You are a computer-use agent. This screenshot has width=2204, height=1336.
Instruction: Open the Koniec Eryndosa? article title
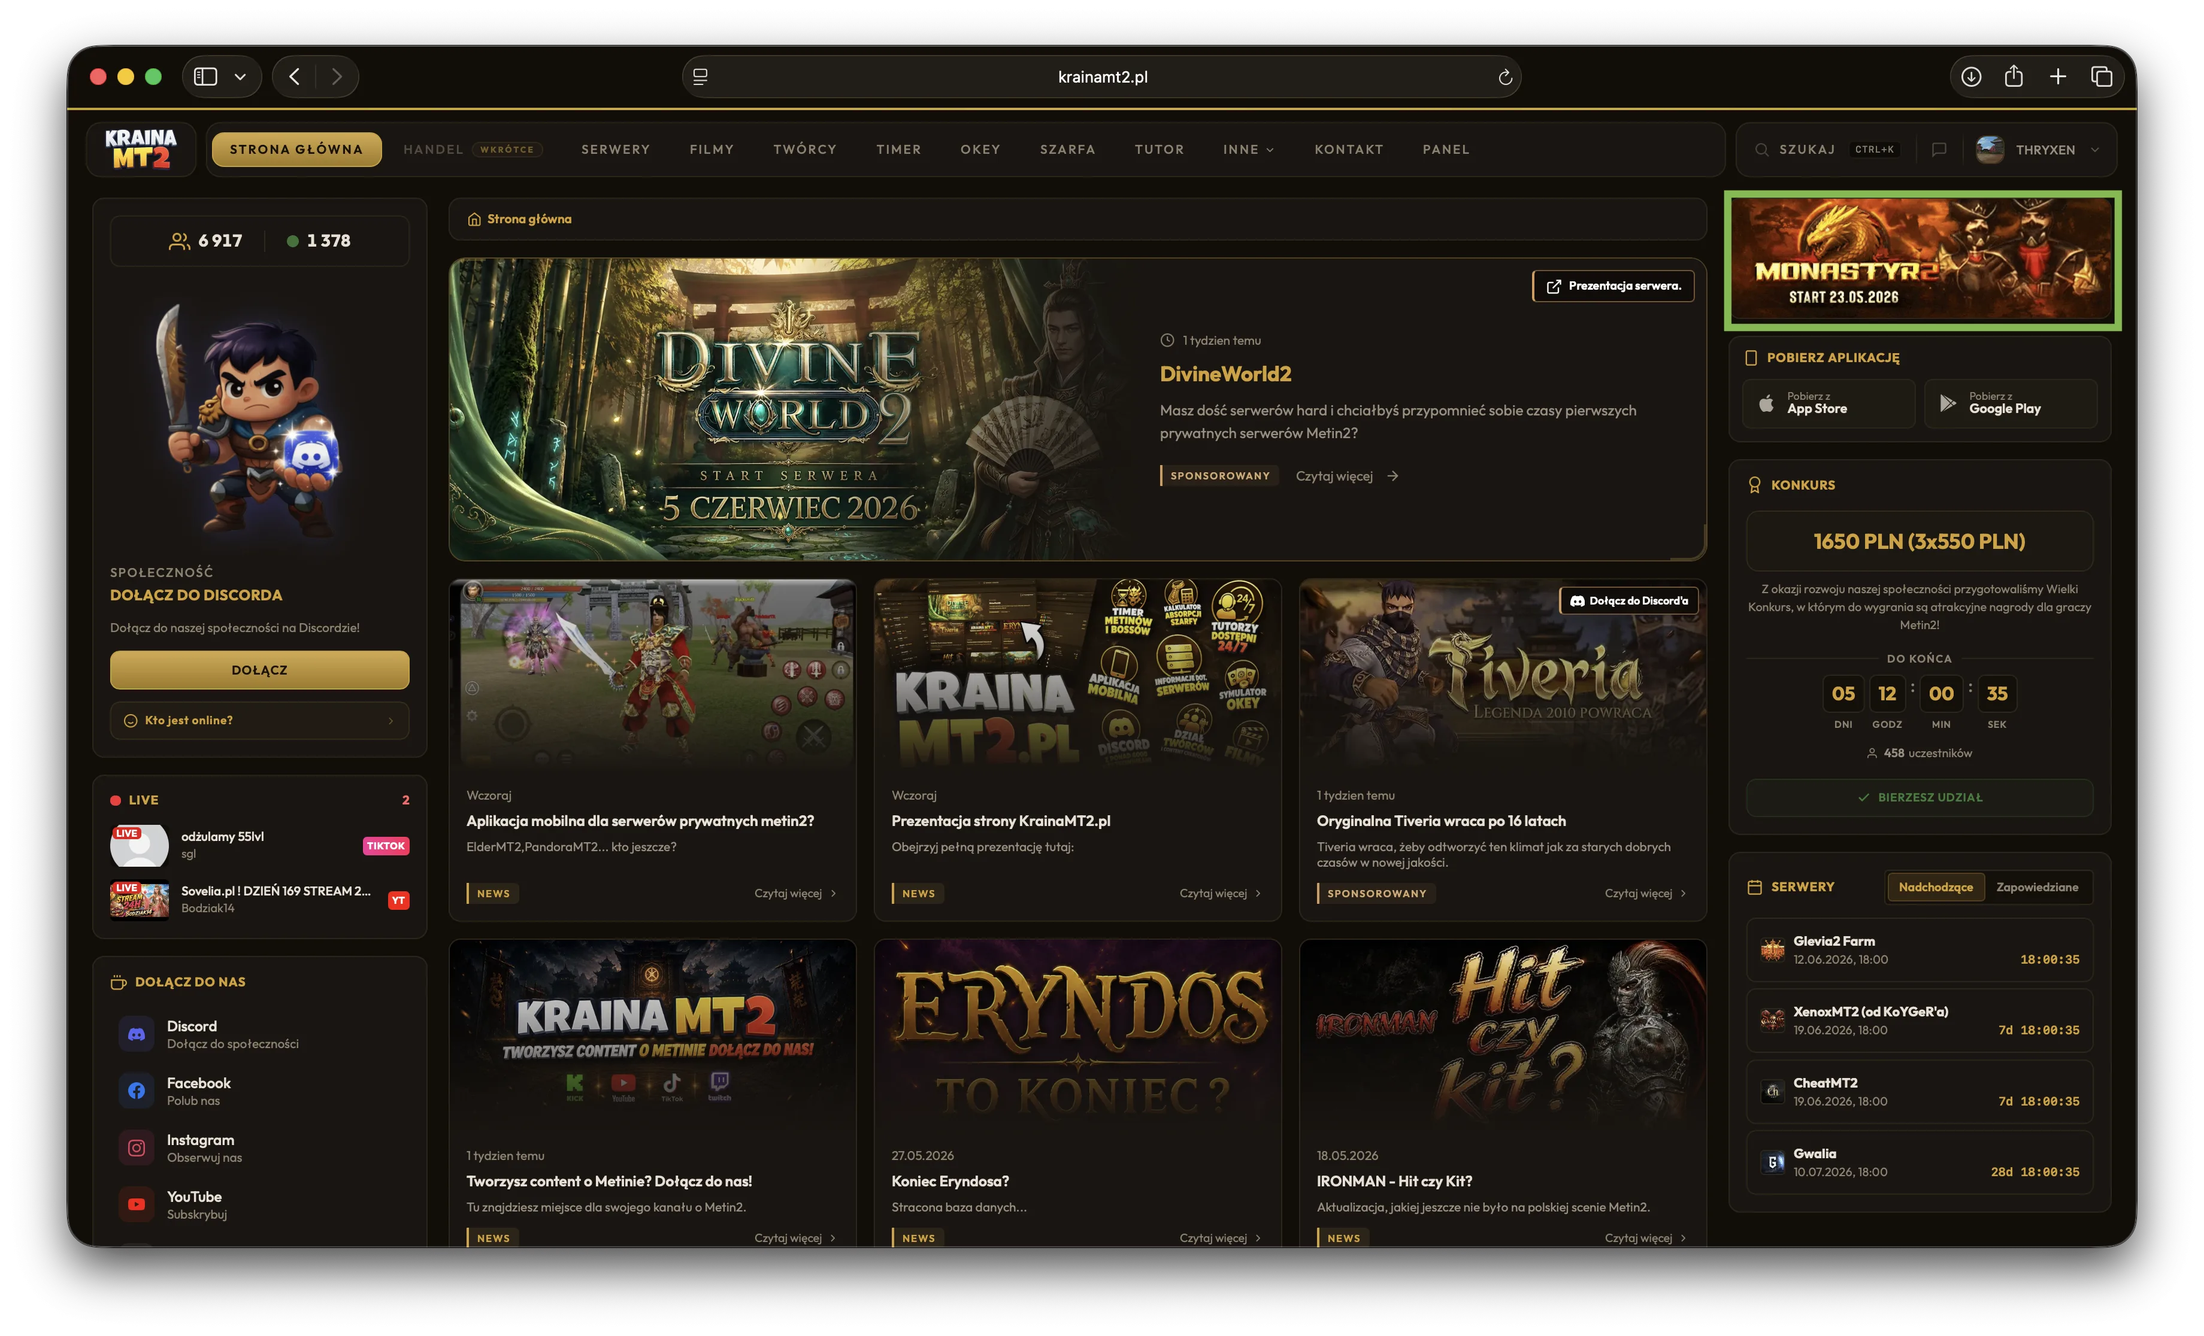pos(950,1180)
